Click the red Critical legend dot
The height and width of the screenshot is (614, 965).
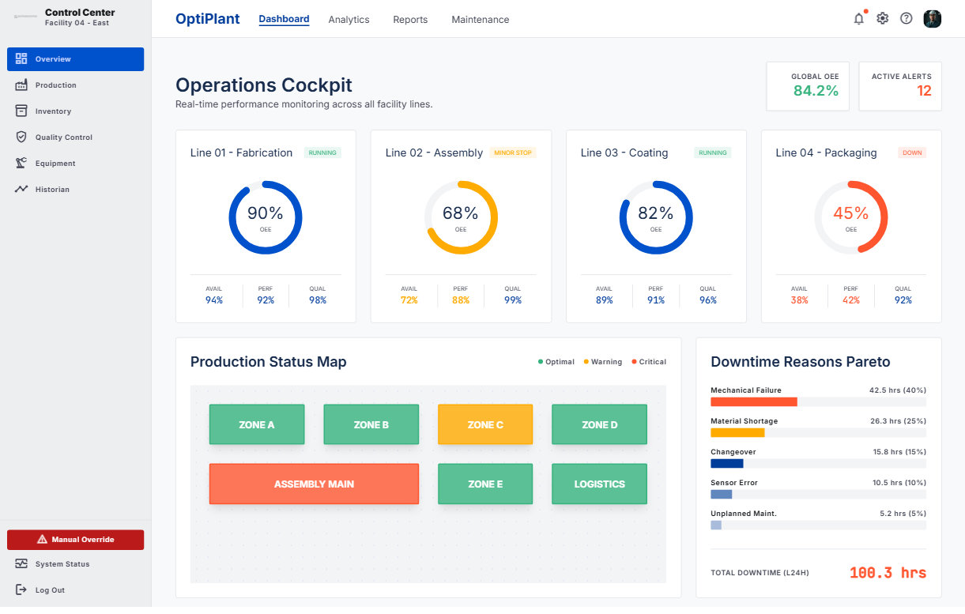634,362
